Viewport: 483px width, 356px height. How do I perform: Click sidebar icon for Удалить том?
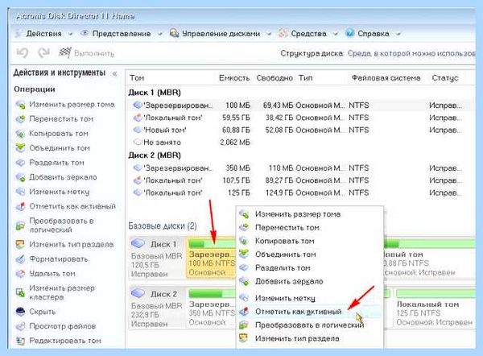point(20,274)
